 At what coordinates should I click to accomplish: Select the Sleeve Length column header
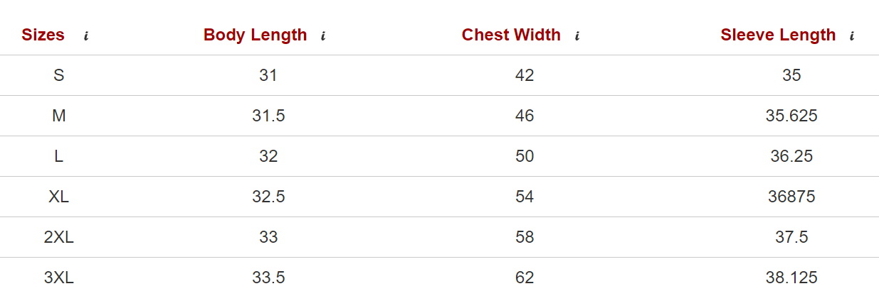click(x=778, y=35)
